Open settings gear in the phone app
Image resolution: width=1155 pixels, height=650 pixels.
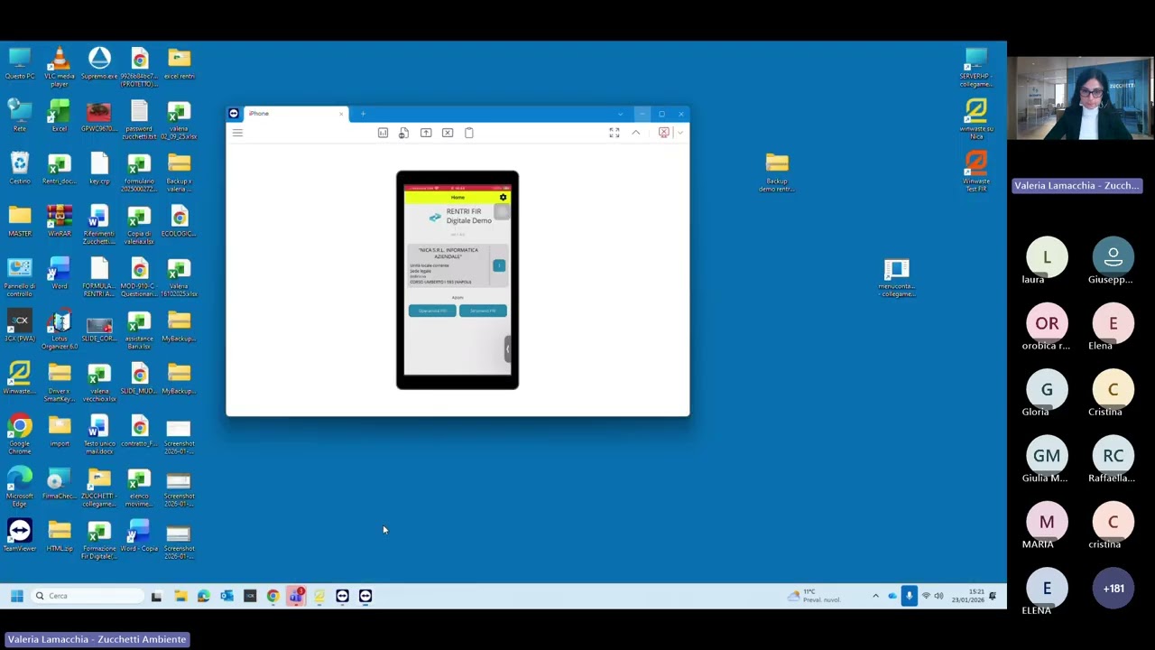pyautogui.click(x=504, y=197)
